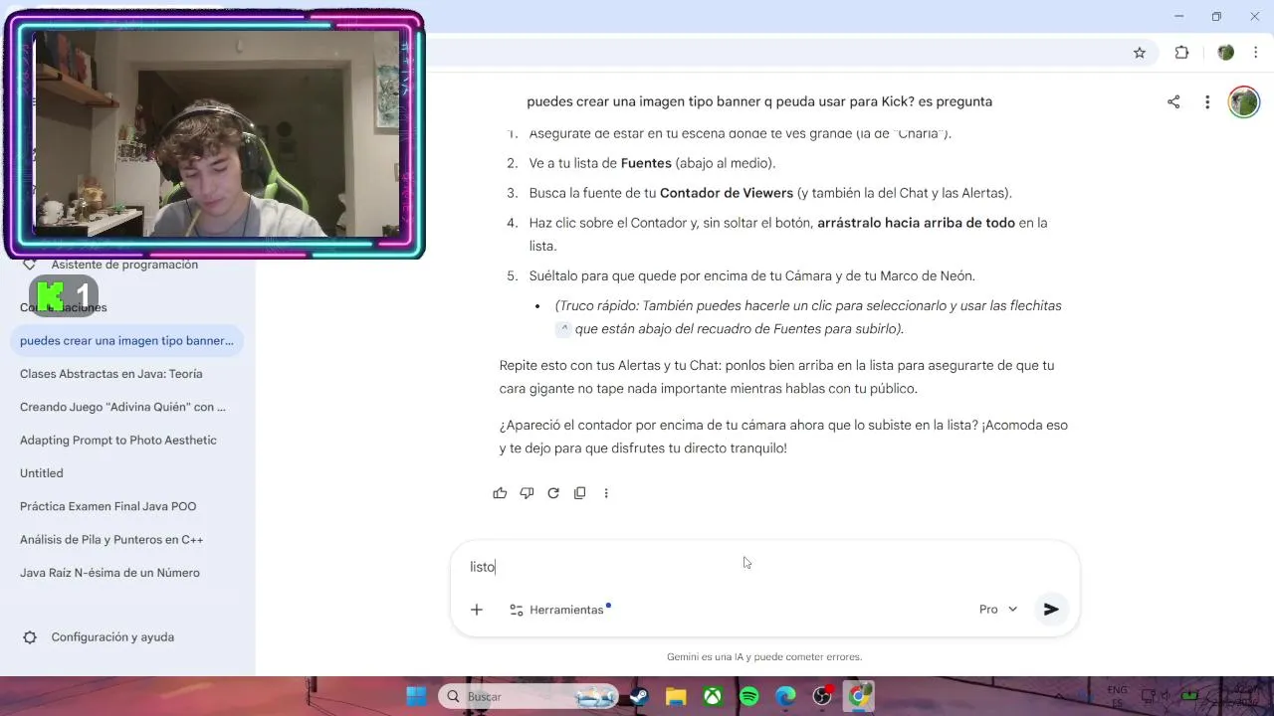
Task: Click the thumbs up icon under response
Action: (x=500, y=493)
